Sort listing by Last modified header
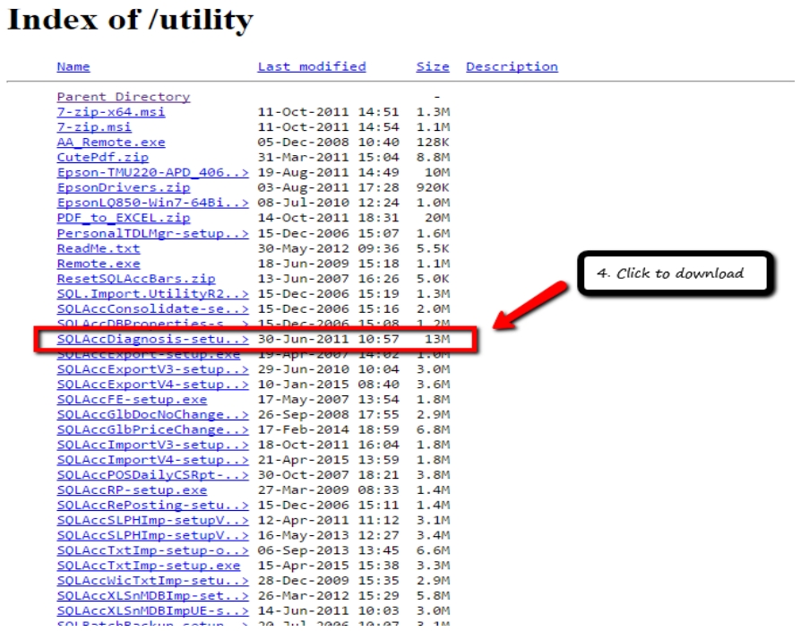The image size is (801, 632). click(312, 67)
